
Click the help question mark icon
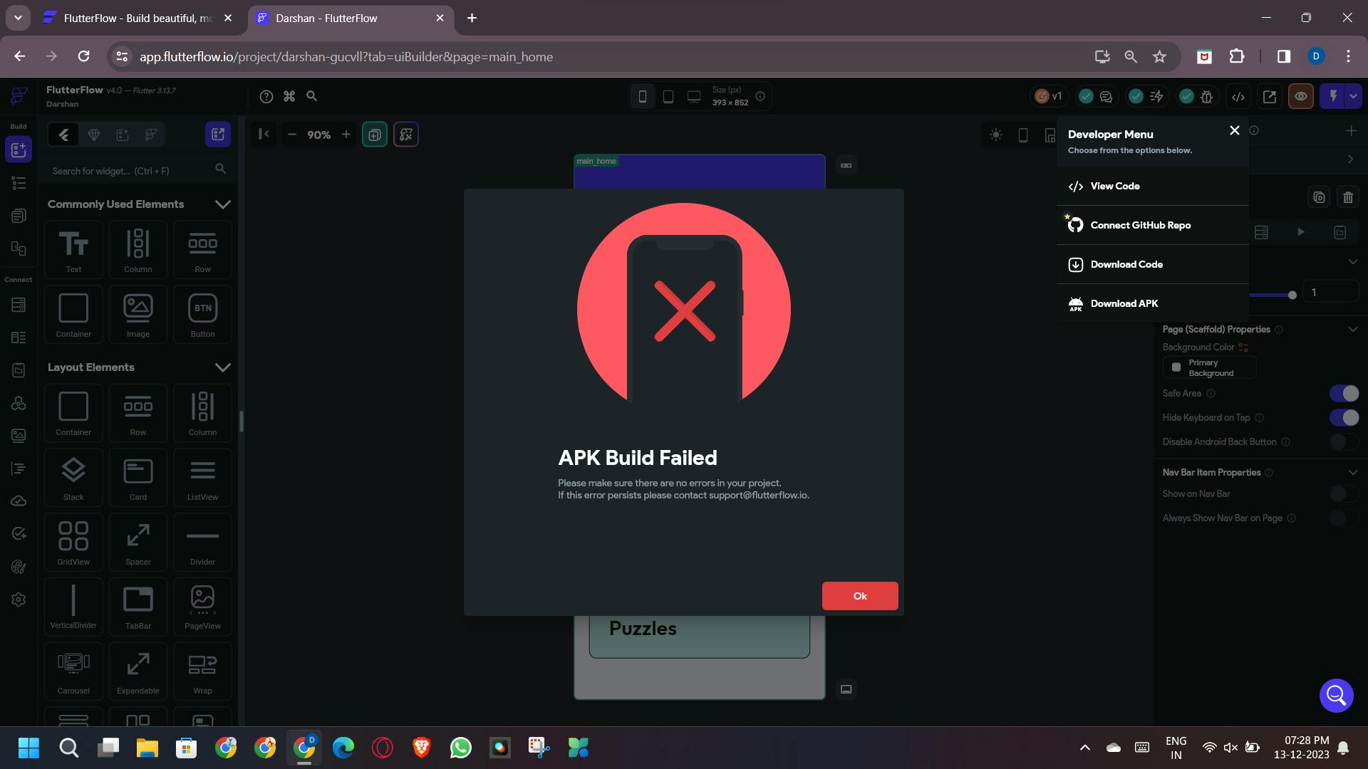pyautogui.click(x=266, y=96)
